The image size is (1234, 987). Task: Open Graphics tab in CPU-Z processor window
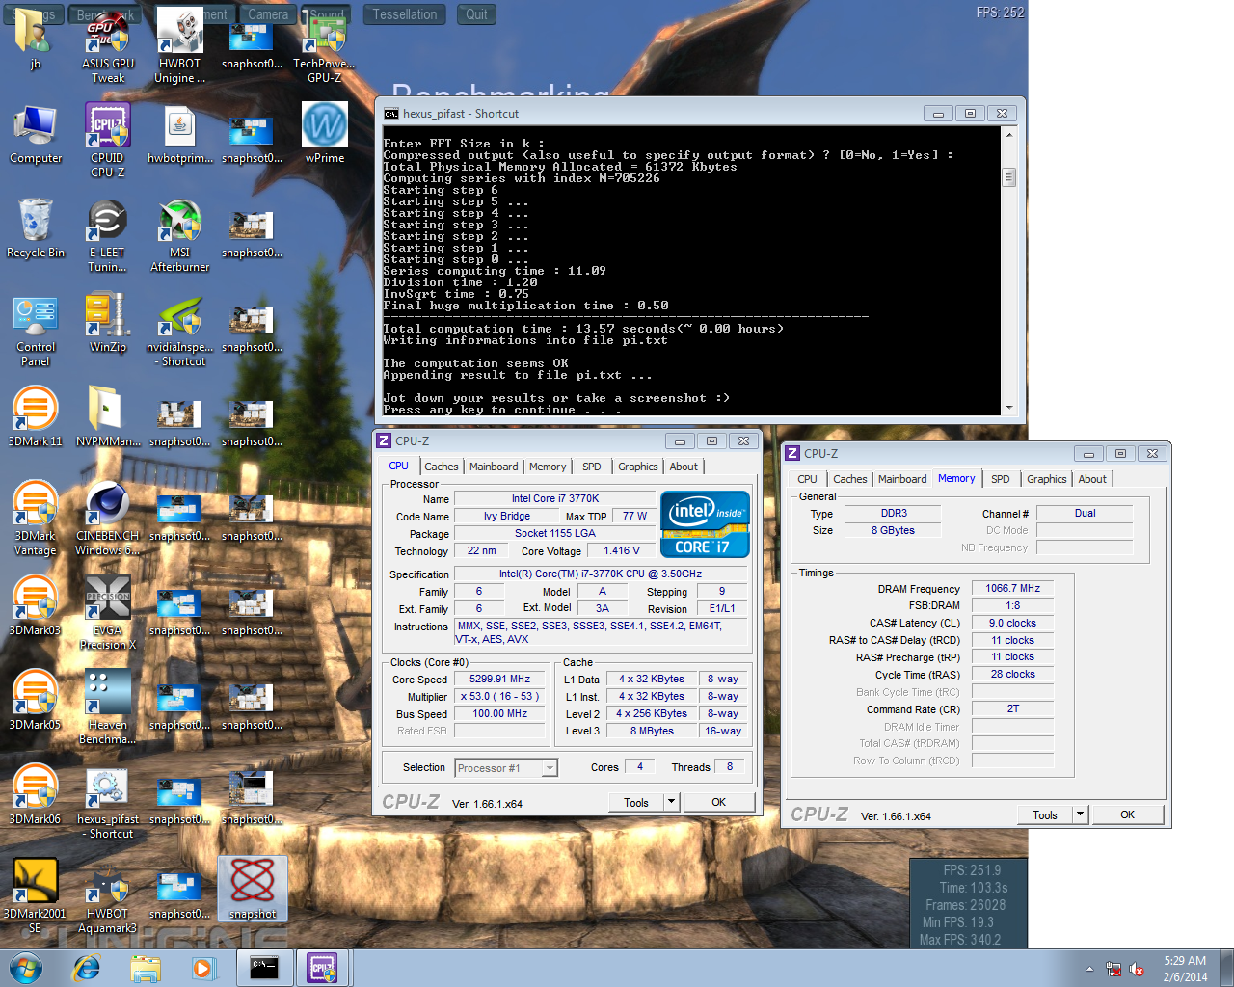coord(638,467)
